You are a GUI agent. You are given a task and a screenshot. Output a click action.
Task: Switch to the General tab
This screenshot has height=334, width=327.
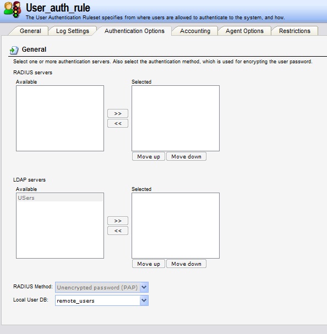click(30, 31)
